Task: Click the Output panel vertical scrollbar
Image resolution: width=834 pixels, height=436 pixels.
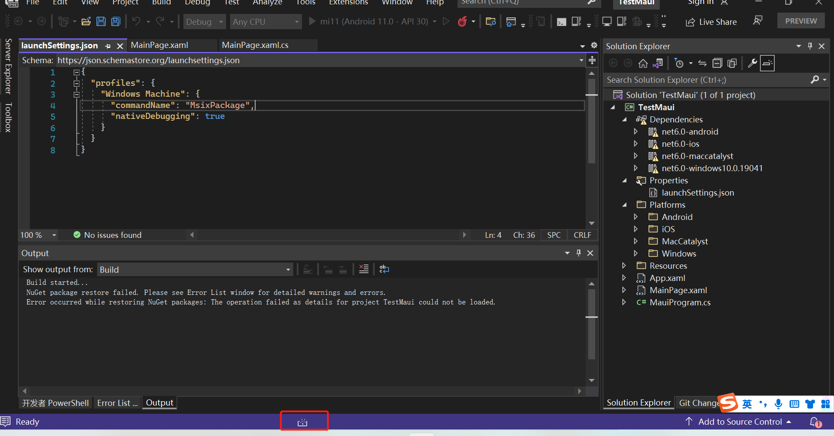Action: (591, 324)
